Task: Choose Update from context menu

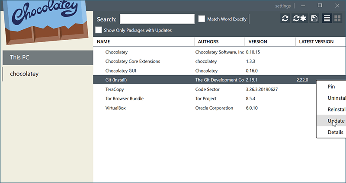Action: [331, 121]
